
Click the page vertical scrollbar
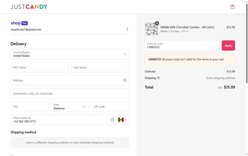coord(247,43)
